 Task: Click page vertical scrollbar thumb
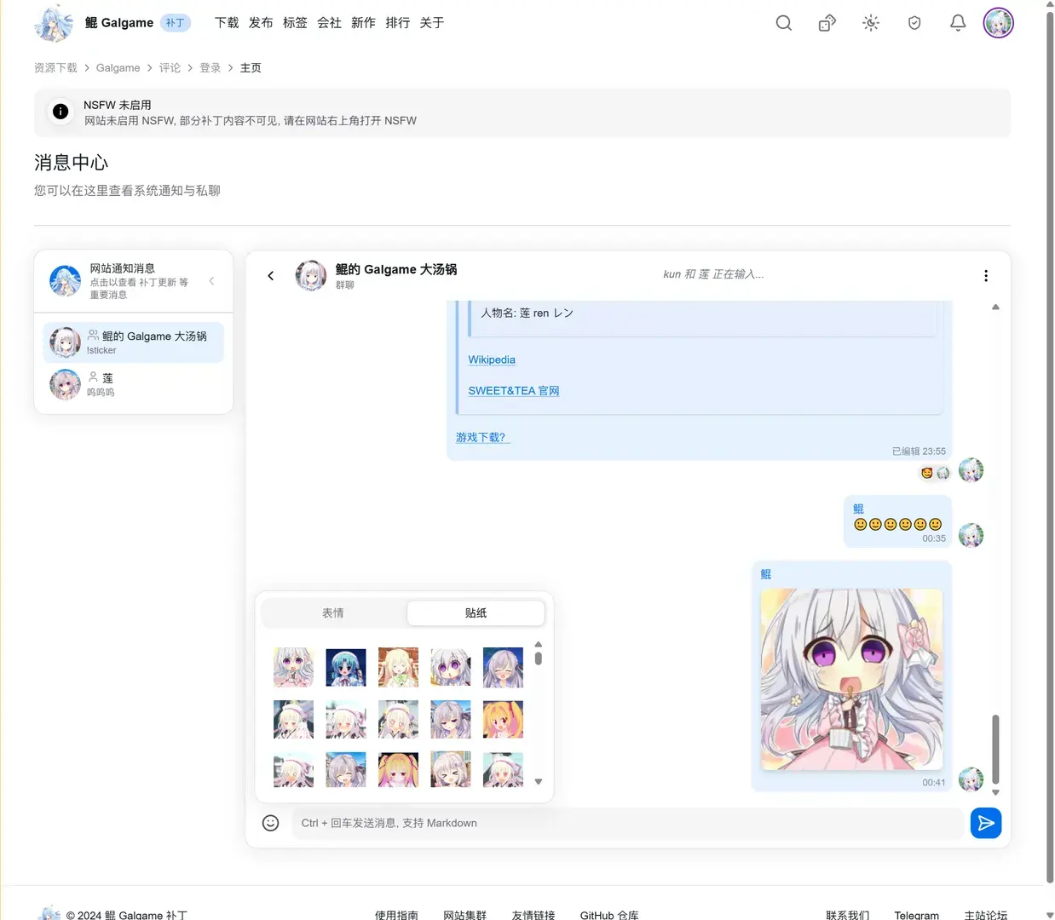click(x=1050, y=446)
